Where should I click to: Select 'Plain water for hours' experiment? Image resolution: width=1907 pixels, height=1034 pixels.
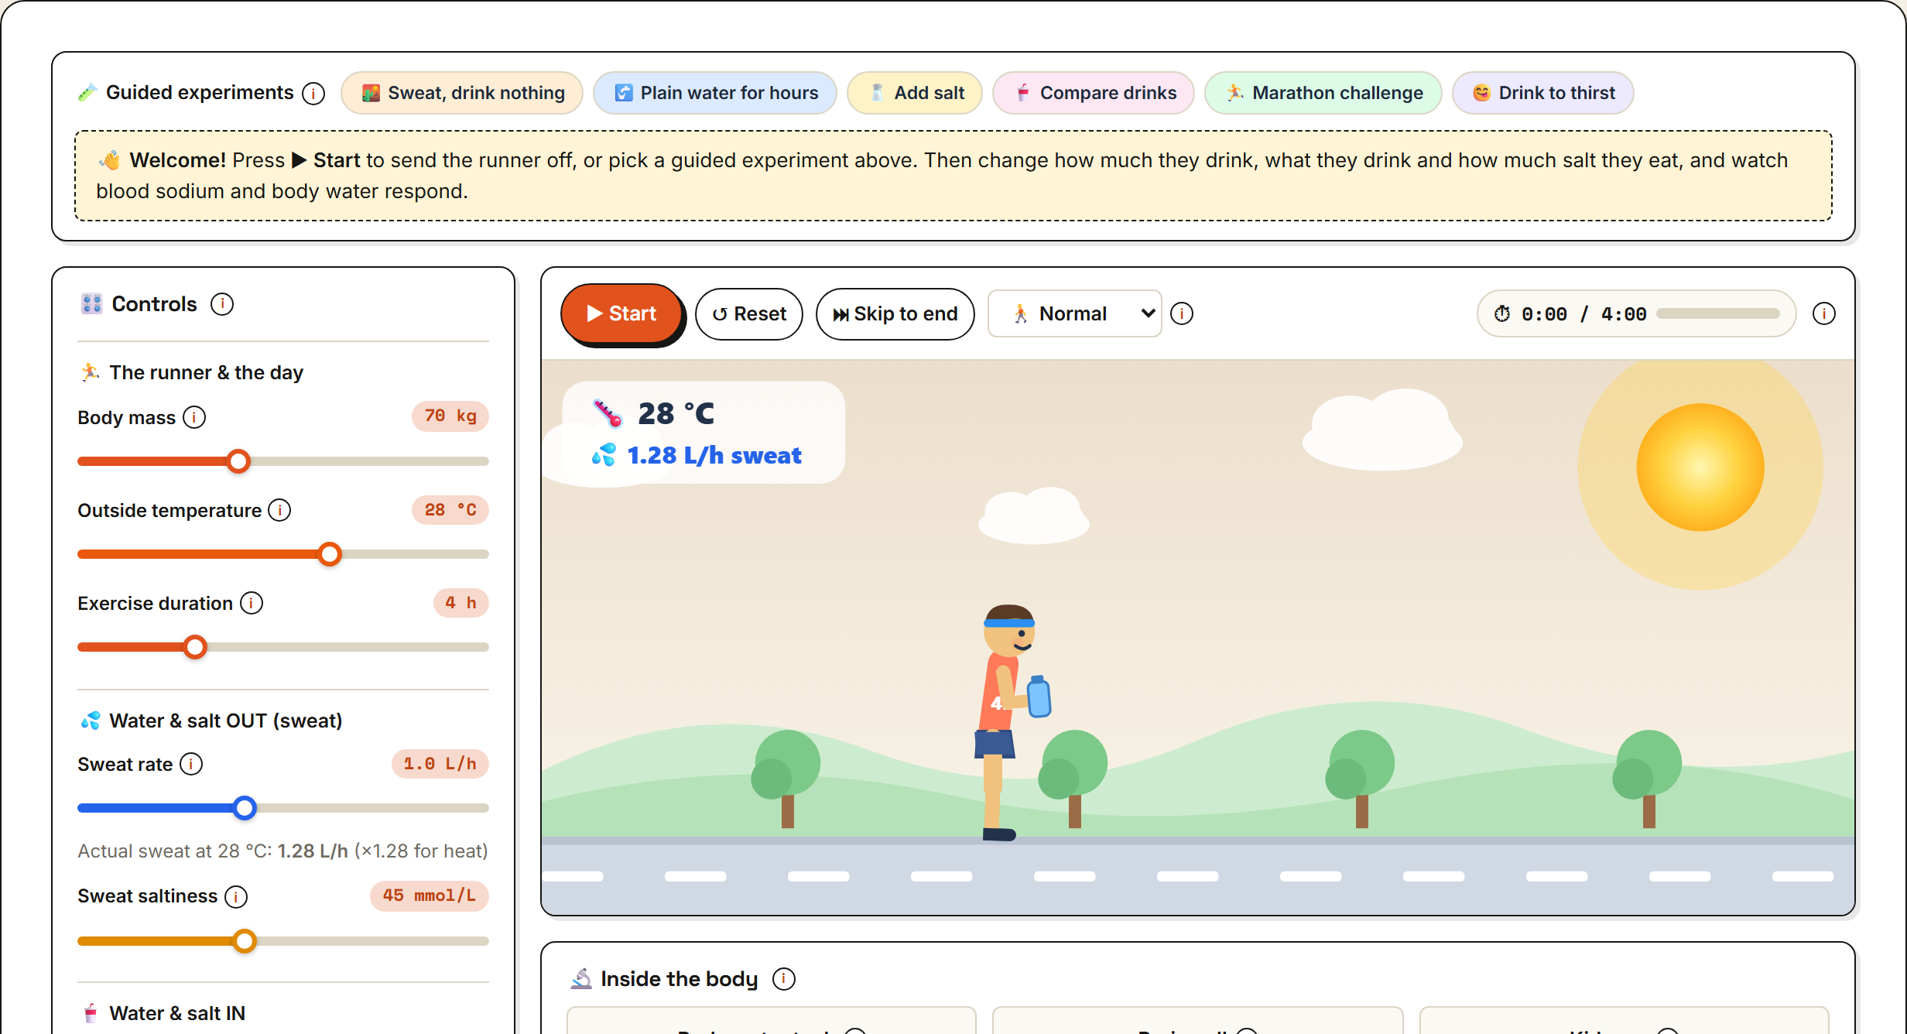[x=715, y=93]
